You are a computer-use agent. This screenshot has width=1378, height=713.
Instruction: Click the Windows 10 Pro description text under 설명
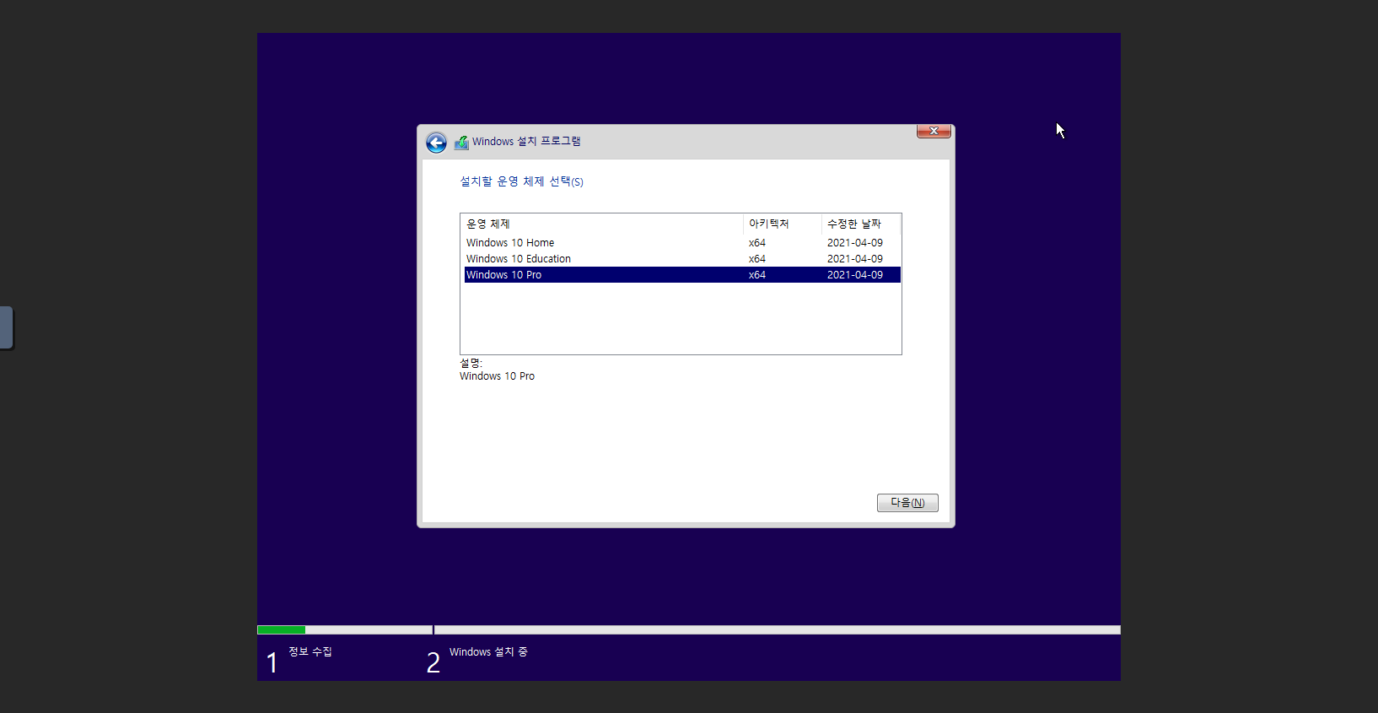(497, 376)
